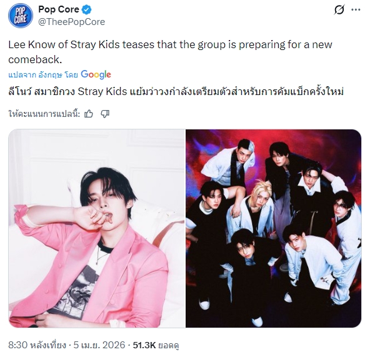This screenshot has height=352, width=365.
Task: Open the pink jacket solo photo
Action: coord(97,228)
